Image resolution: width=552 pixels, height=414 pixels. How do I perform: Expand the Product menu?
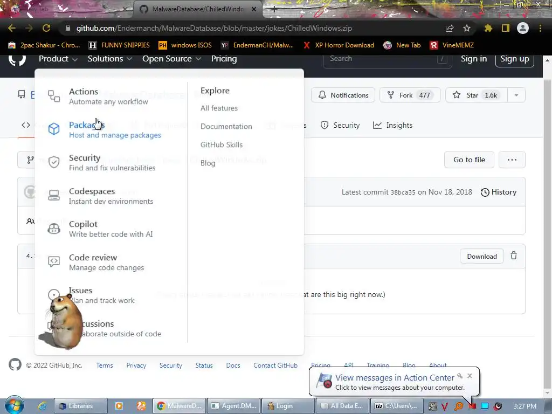click(58, 59)
